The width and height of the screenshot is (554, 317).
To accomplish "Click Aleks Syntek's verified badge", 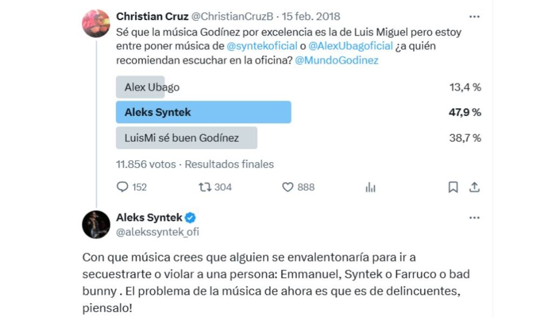I will [190, 218].
